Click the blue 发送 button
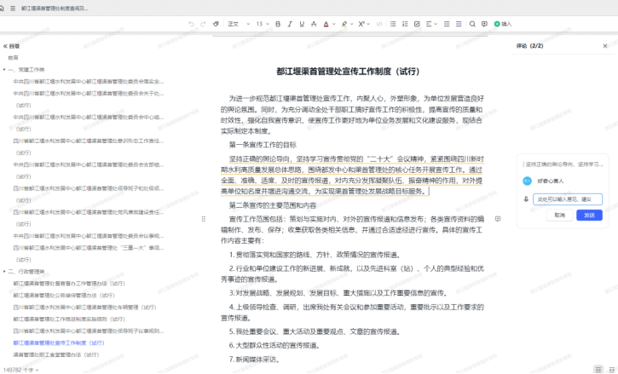The image size is (618, 374). click(588, 215)
